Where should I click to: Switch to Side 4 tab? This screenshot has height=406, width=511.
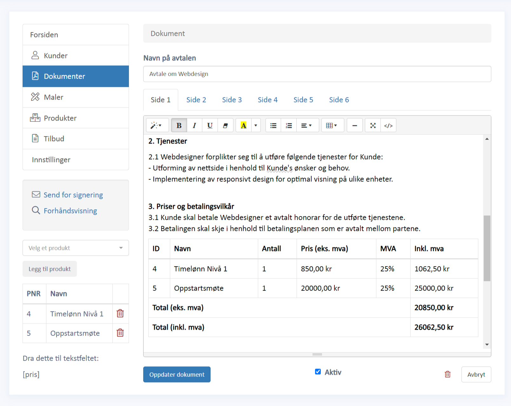click(268, 100)
